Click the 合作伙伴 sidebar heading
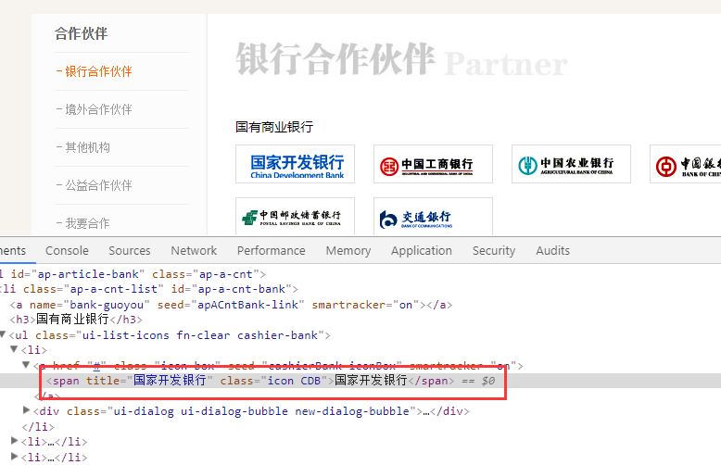This screenshot has height=465, width=721. click(81, 33)
